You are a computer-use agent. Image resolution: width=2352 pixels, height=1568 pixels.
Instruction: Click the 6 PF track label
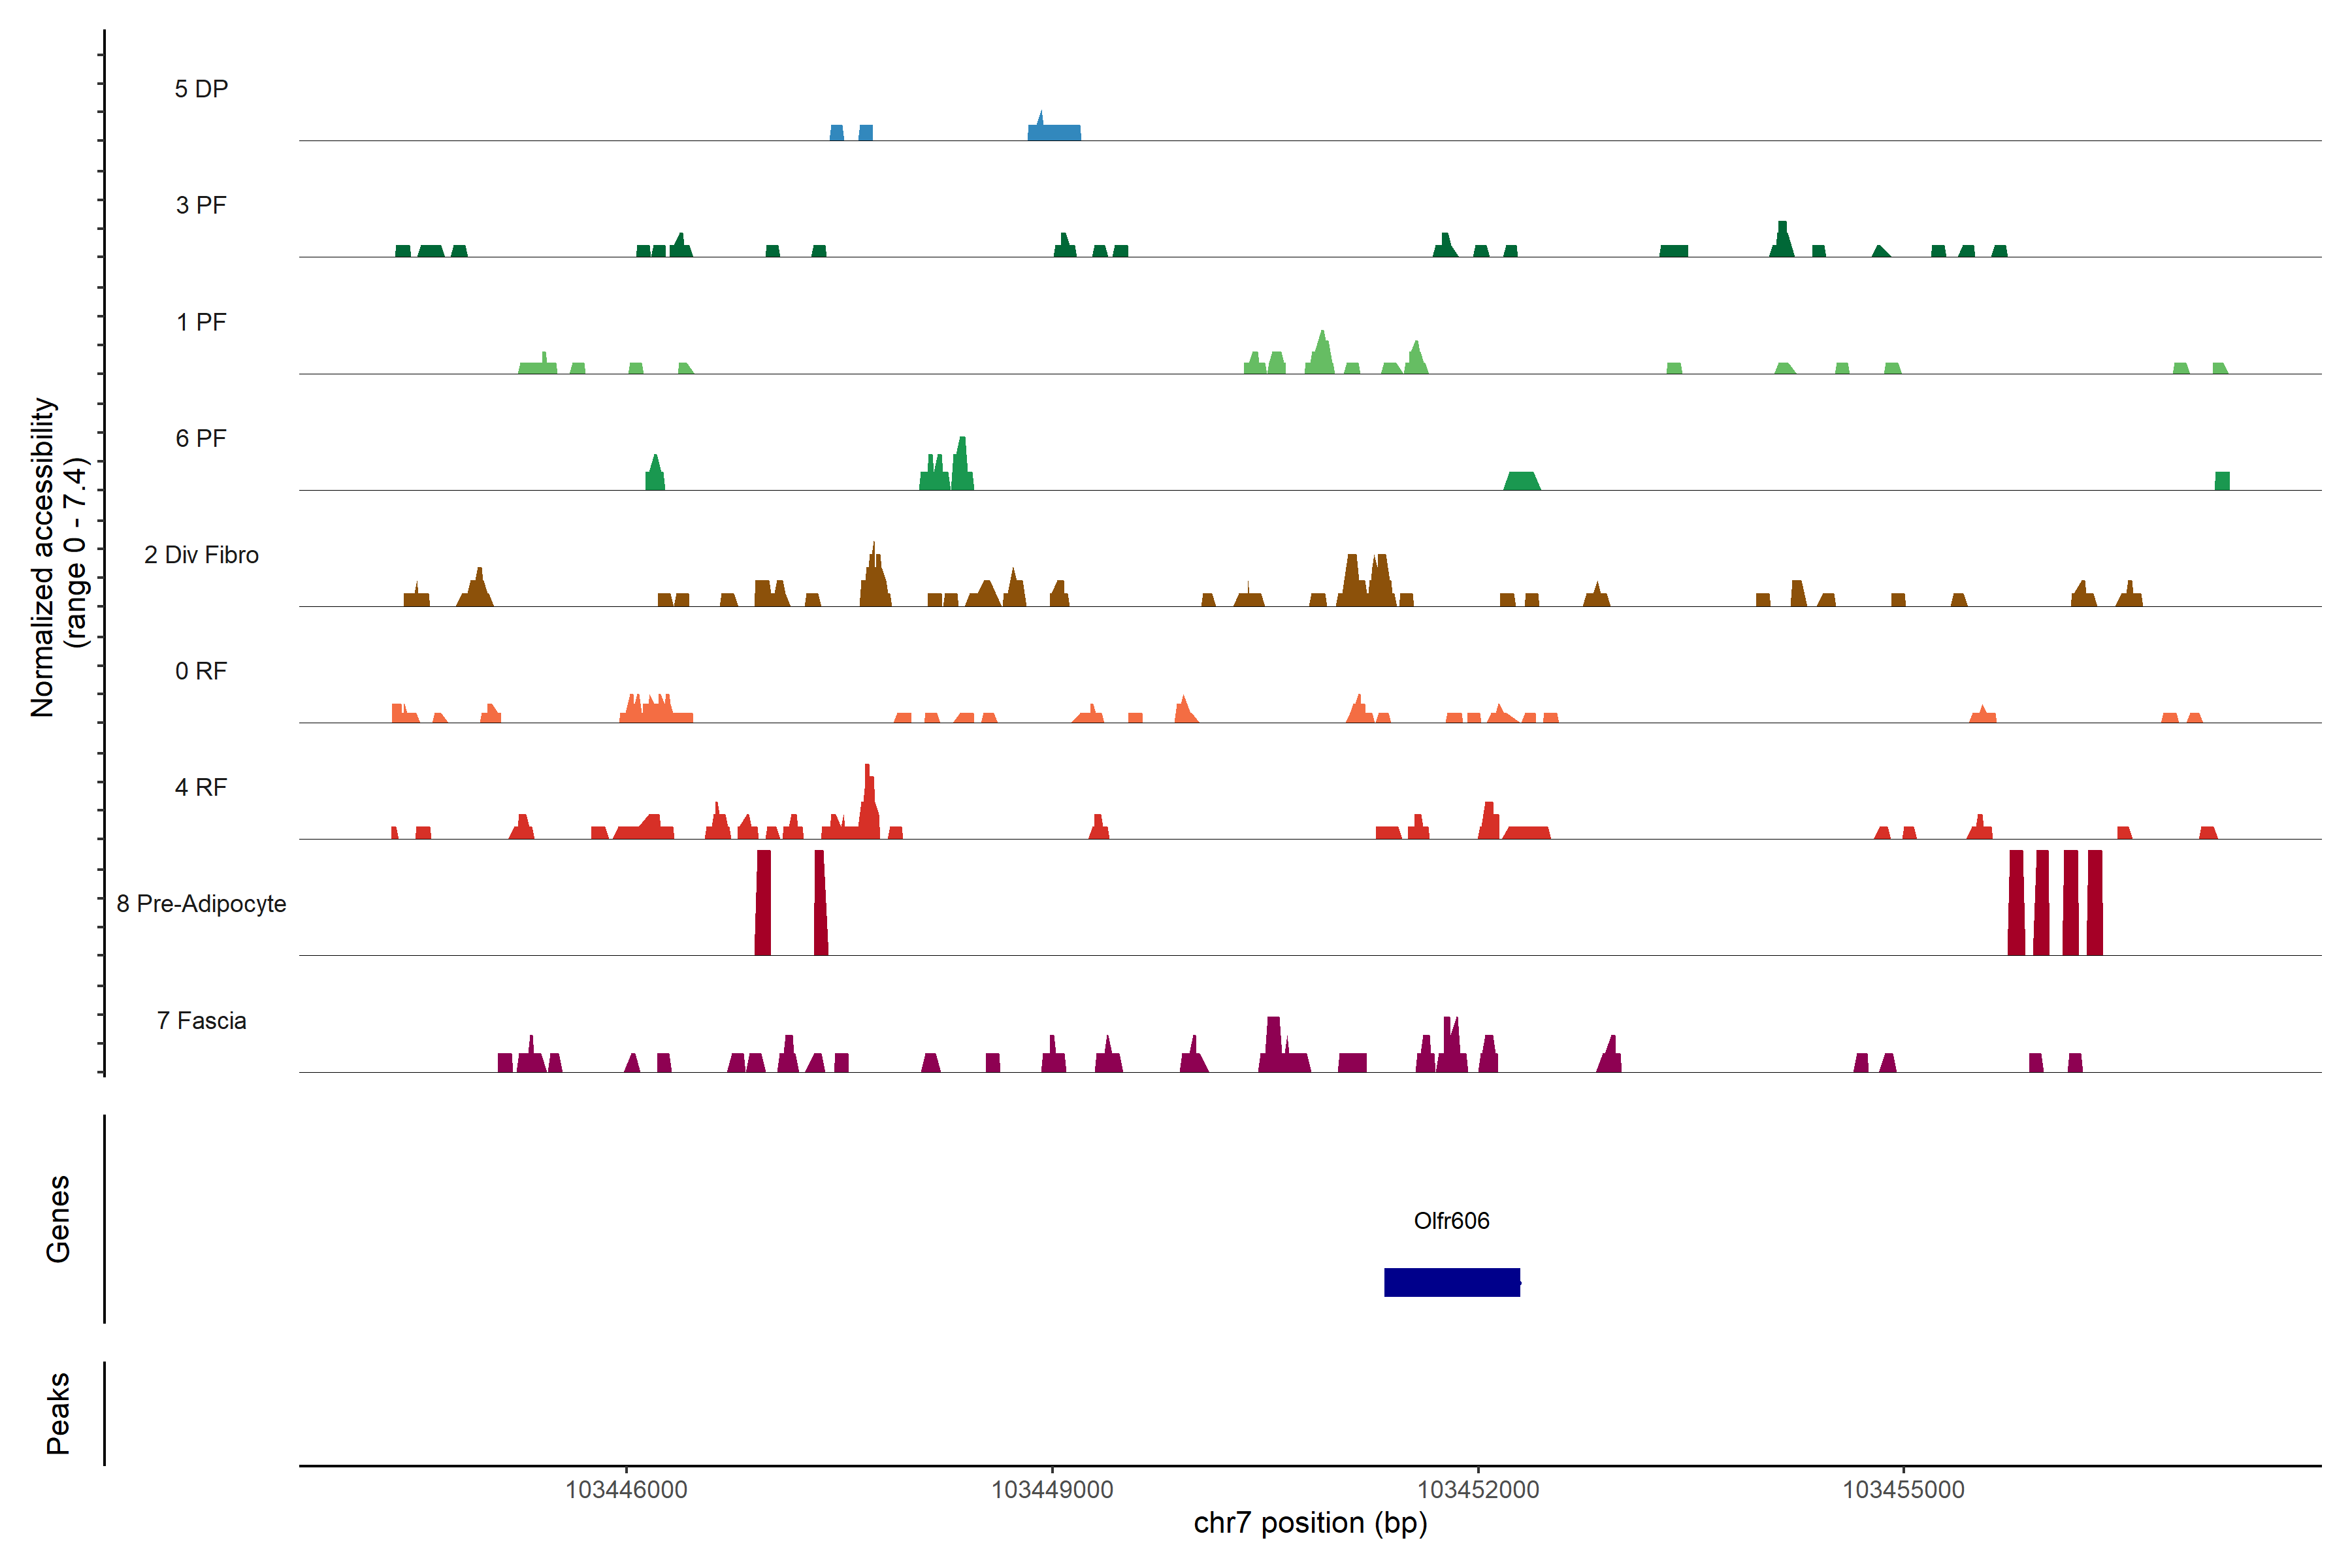pos(201,438)
